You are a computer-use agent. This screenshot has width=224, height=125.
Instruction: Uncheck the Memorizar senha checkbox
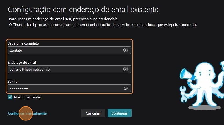tap(10, 97)
